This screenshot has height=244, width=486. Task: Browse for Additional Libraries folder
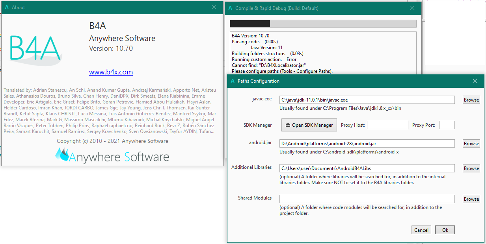[471, 168]
